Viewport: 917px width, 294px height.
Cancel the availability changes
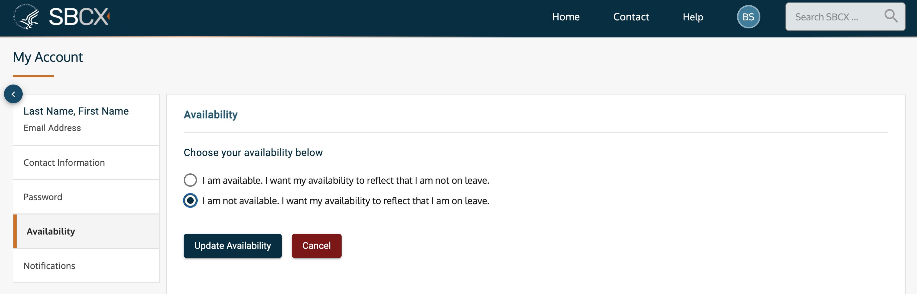pyautogui.click(x=317, y=246)
